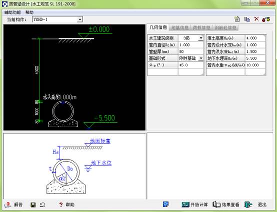Click the blue drawing icon in bottom bar
The image size is (277, 212).
pos(165,204)
